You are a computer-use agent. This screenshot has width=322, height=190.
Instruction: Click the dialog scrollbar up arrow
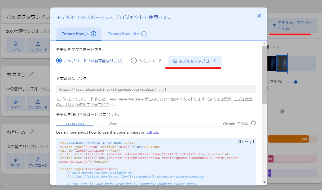pos(264,43)
